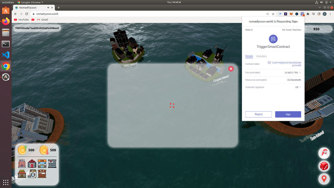Click the Nile Testnet / MainChain label

tap(291, 30)
